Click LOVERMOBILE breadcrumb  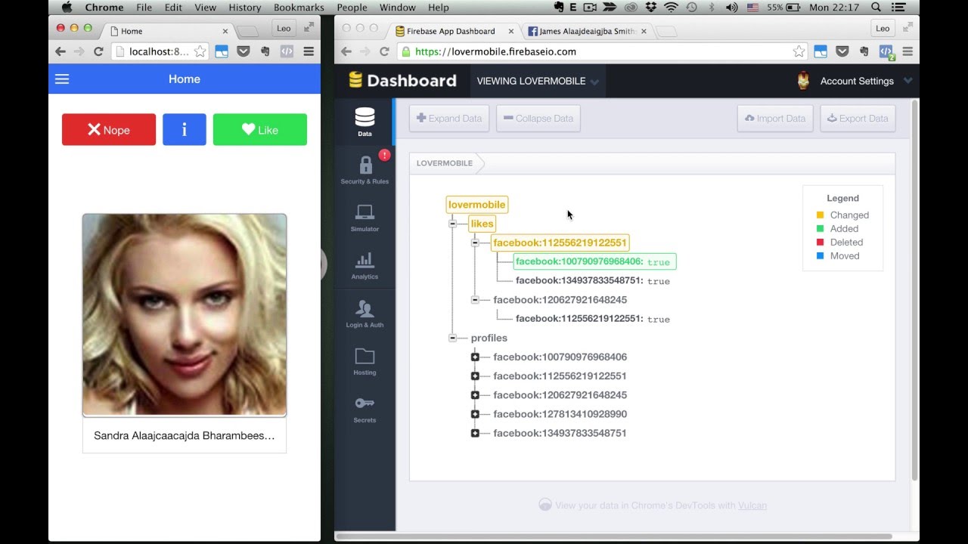tap(445, 163)
